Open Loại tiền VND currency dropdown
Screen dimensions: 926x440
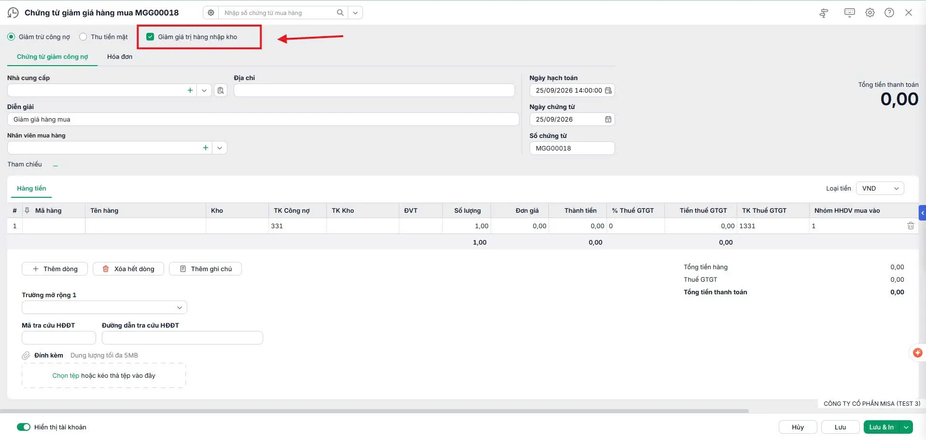coord(880,188)
